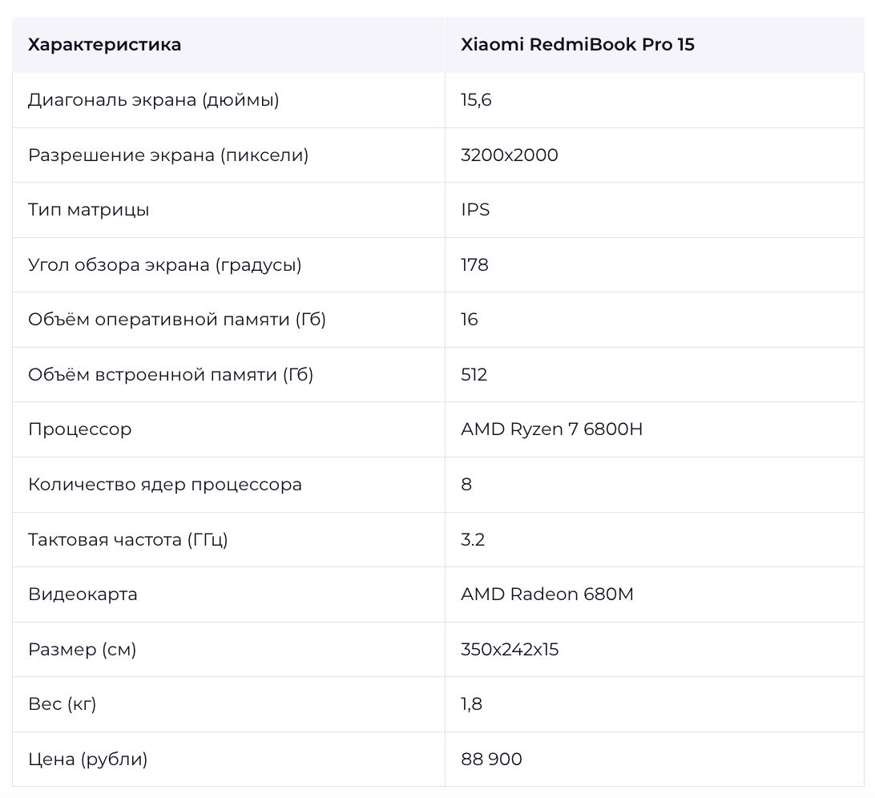
Task: Select the resolution value 3200x2000
Action: [509, 155]
